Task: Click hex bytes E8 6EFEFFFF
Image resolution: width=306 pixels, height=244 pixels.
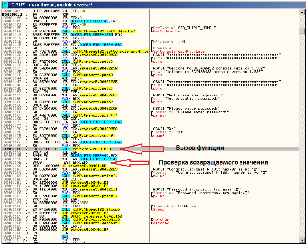Action: pyautogui.click(x=45, y=149)
